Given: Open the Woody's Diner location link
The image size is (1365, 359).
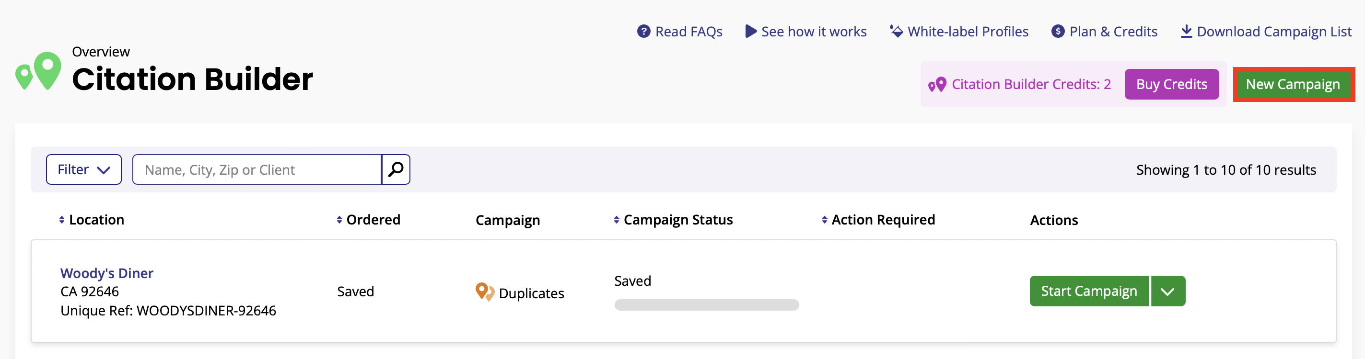Looking at the screenshot, I should 106,273.
